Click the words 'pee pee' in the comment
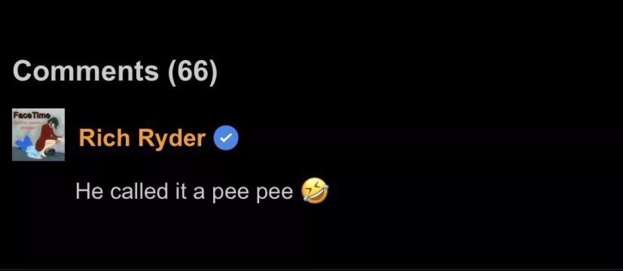 coord(253,193)
